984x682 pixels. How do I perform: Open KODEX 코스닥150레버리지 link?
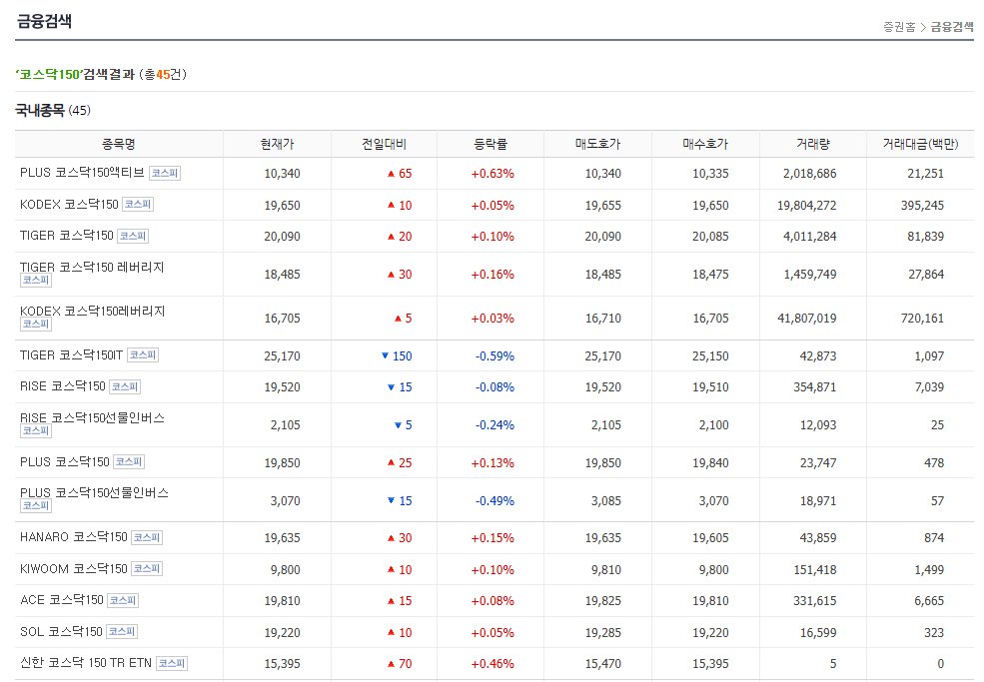pyautogui.click(x=92, y=311)
